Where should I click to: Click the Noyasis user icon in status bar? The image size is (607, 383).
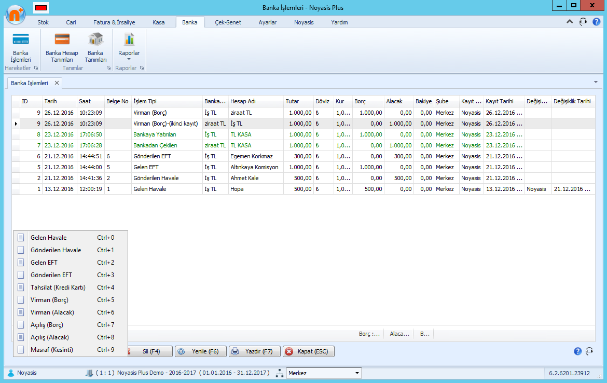tap(11, 373)
